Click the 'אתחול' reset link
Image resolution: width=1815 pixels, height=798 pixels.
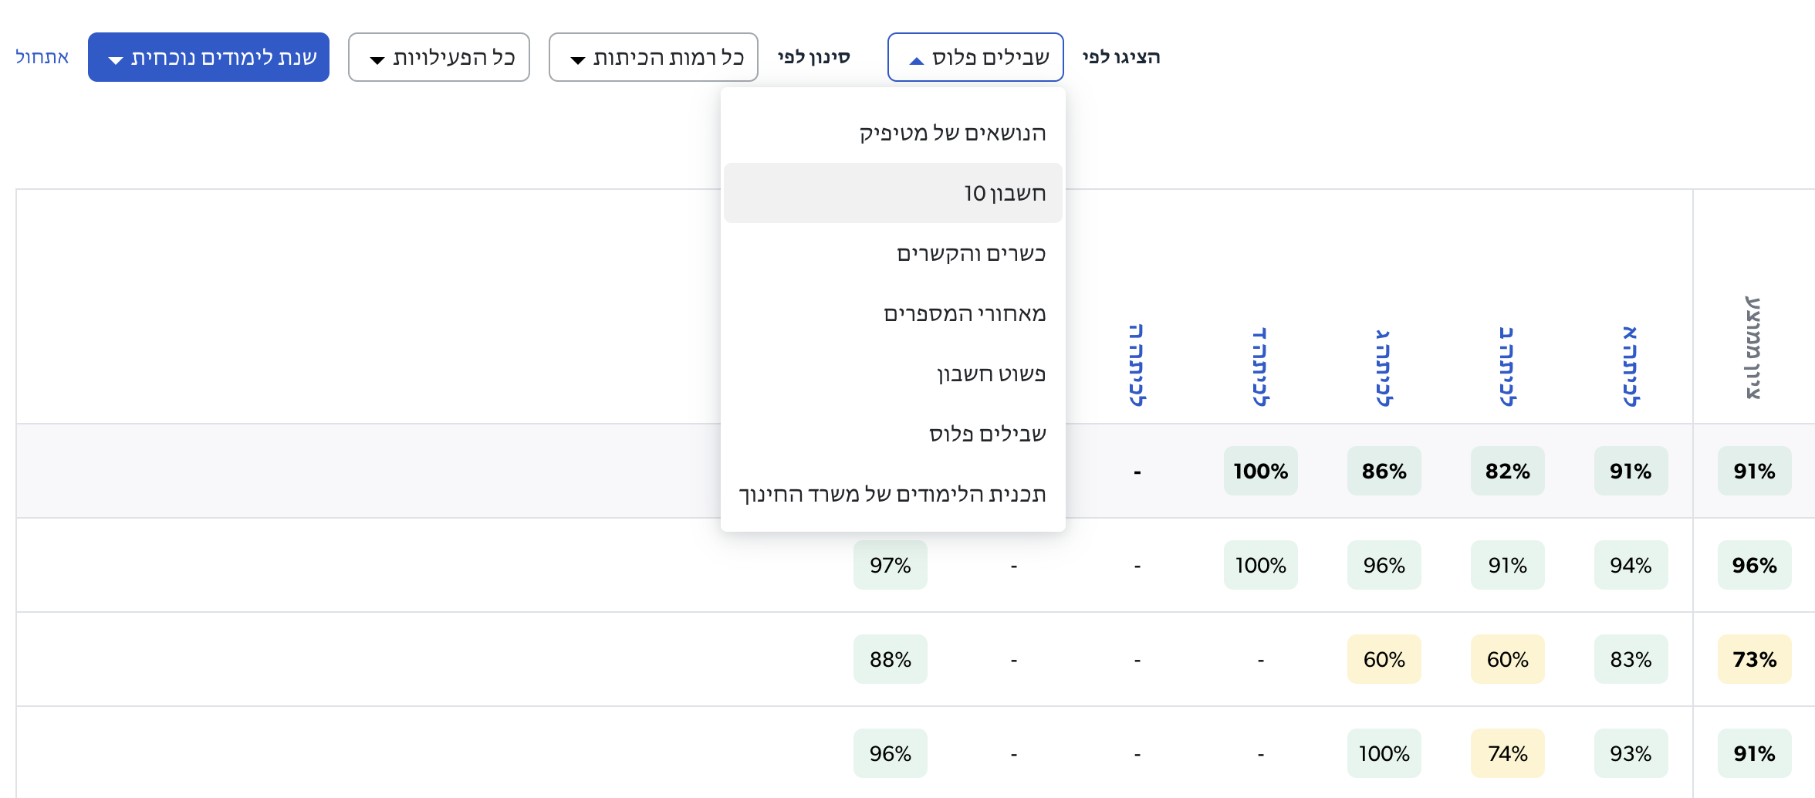42,57
